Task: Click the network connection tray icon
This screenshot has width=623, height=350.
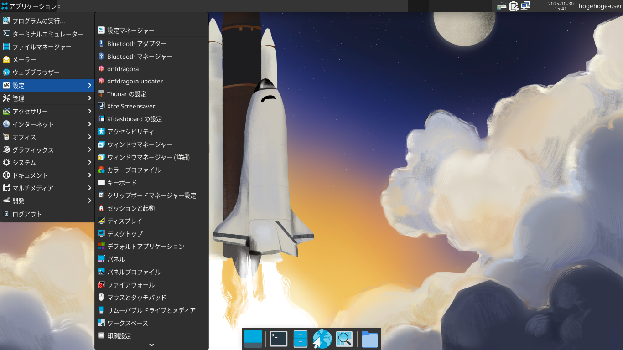Action: (525, 6)
